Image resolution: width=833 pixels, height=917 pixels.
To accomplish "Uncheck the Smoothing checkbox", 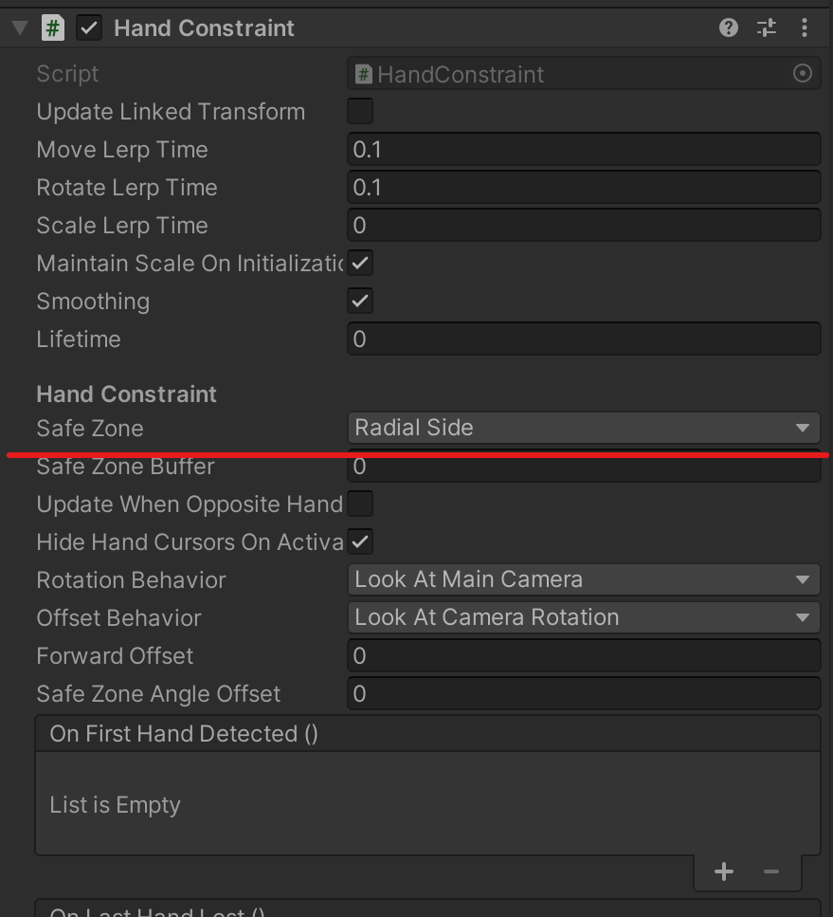I will 360,301.
